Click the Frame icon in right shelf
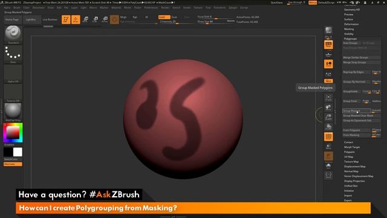This screenshot has height=218, width=387. [x=328, y=98]
